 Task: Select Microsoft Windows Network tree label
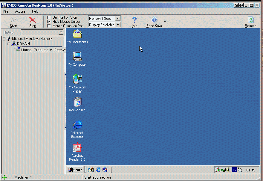coord(32,39)
